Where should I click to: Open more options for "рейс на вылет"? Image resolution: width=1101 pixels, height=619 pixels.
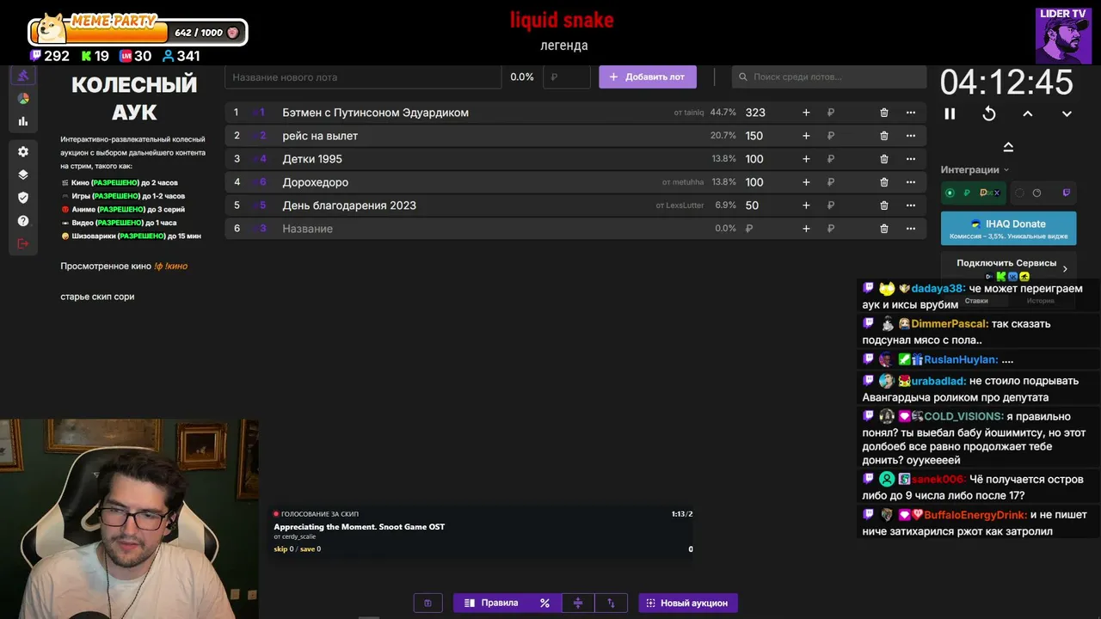pyautogui.click(x=910, y=136)
